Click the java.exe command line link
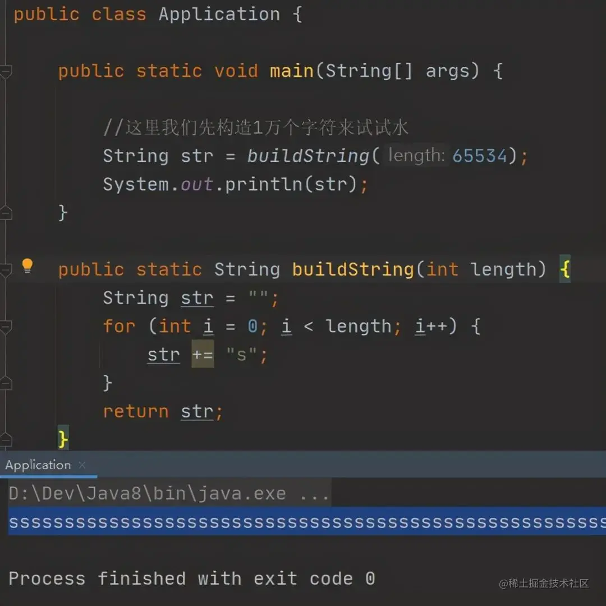 [x=169, y=494]
